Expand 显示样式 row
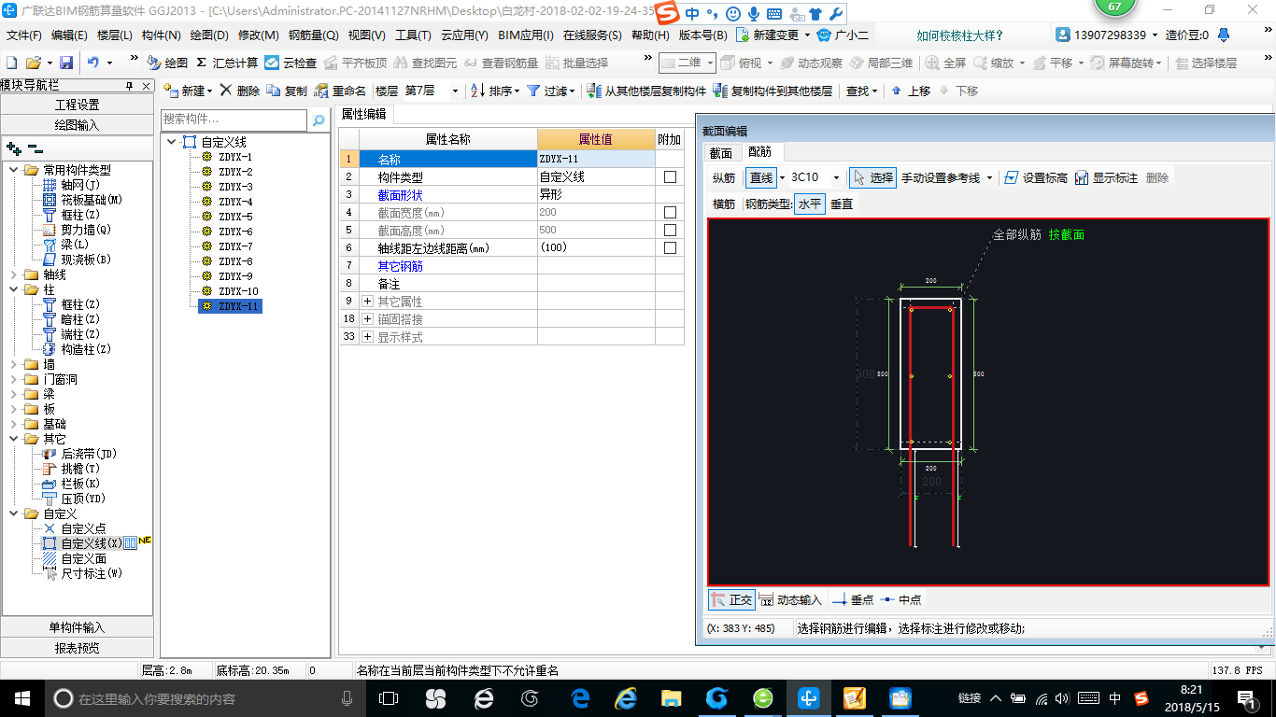 pos(367,337)
